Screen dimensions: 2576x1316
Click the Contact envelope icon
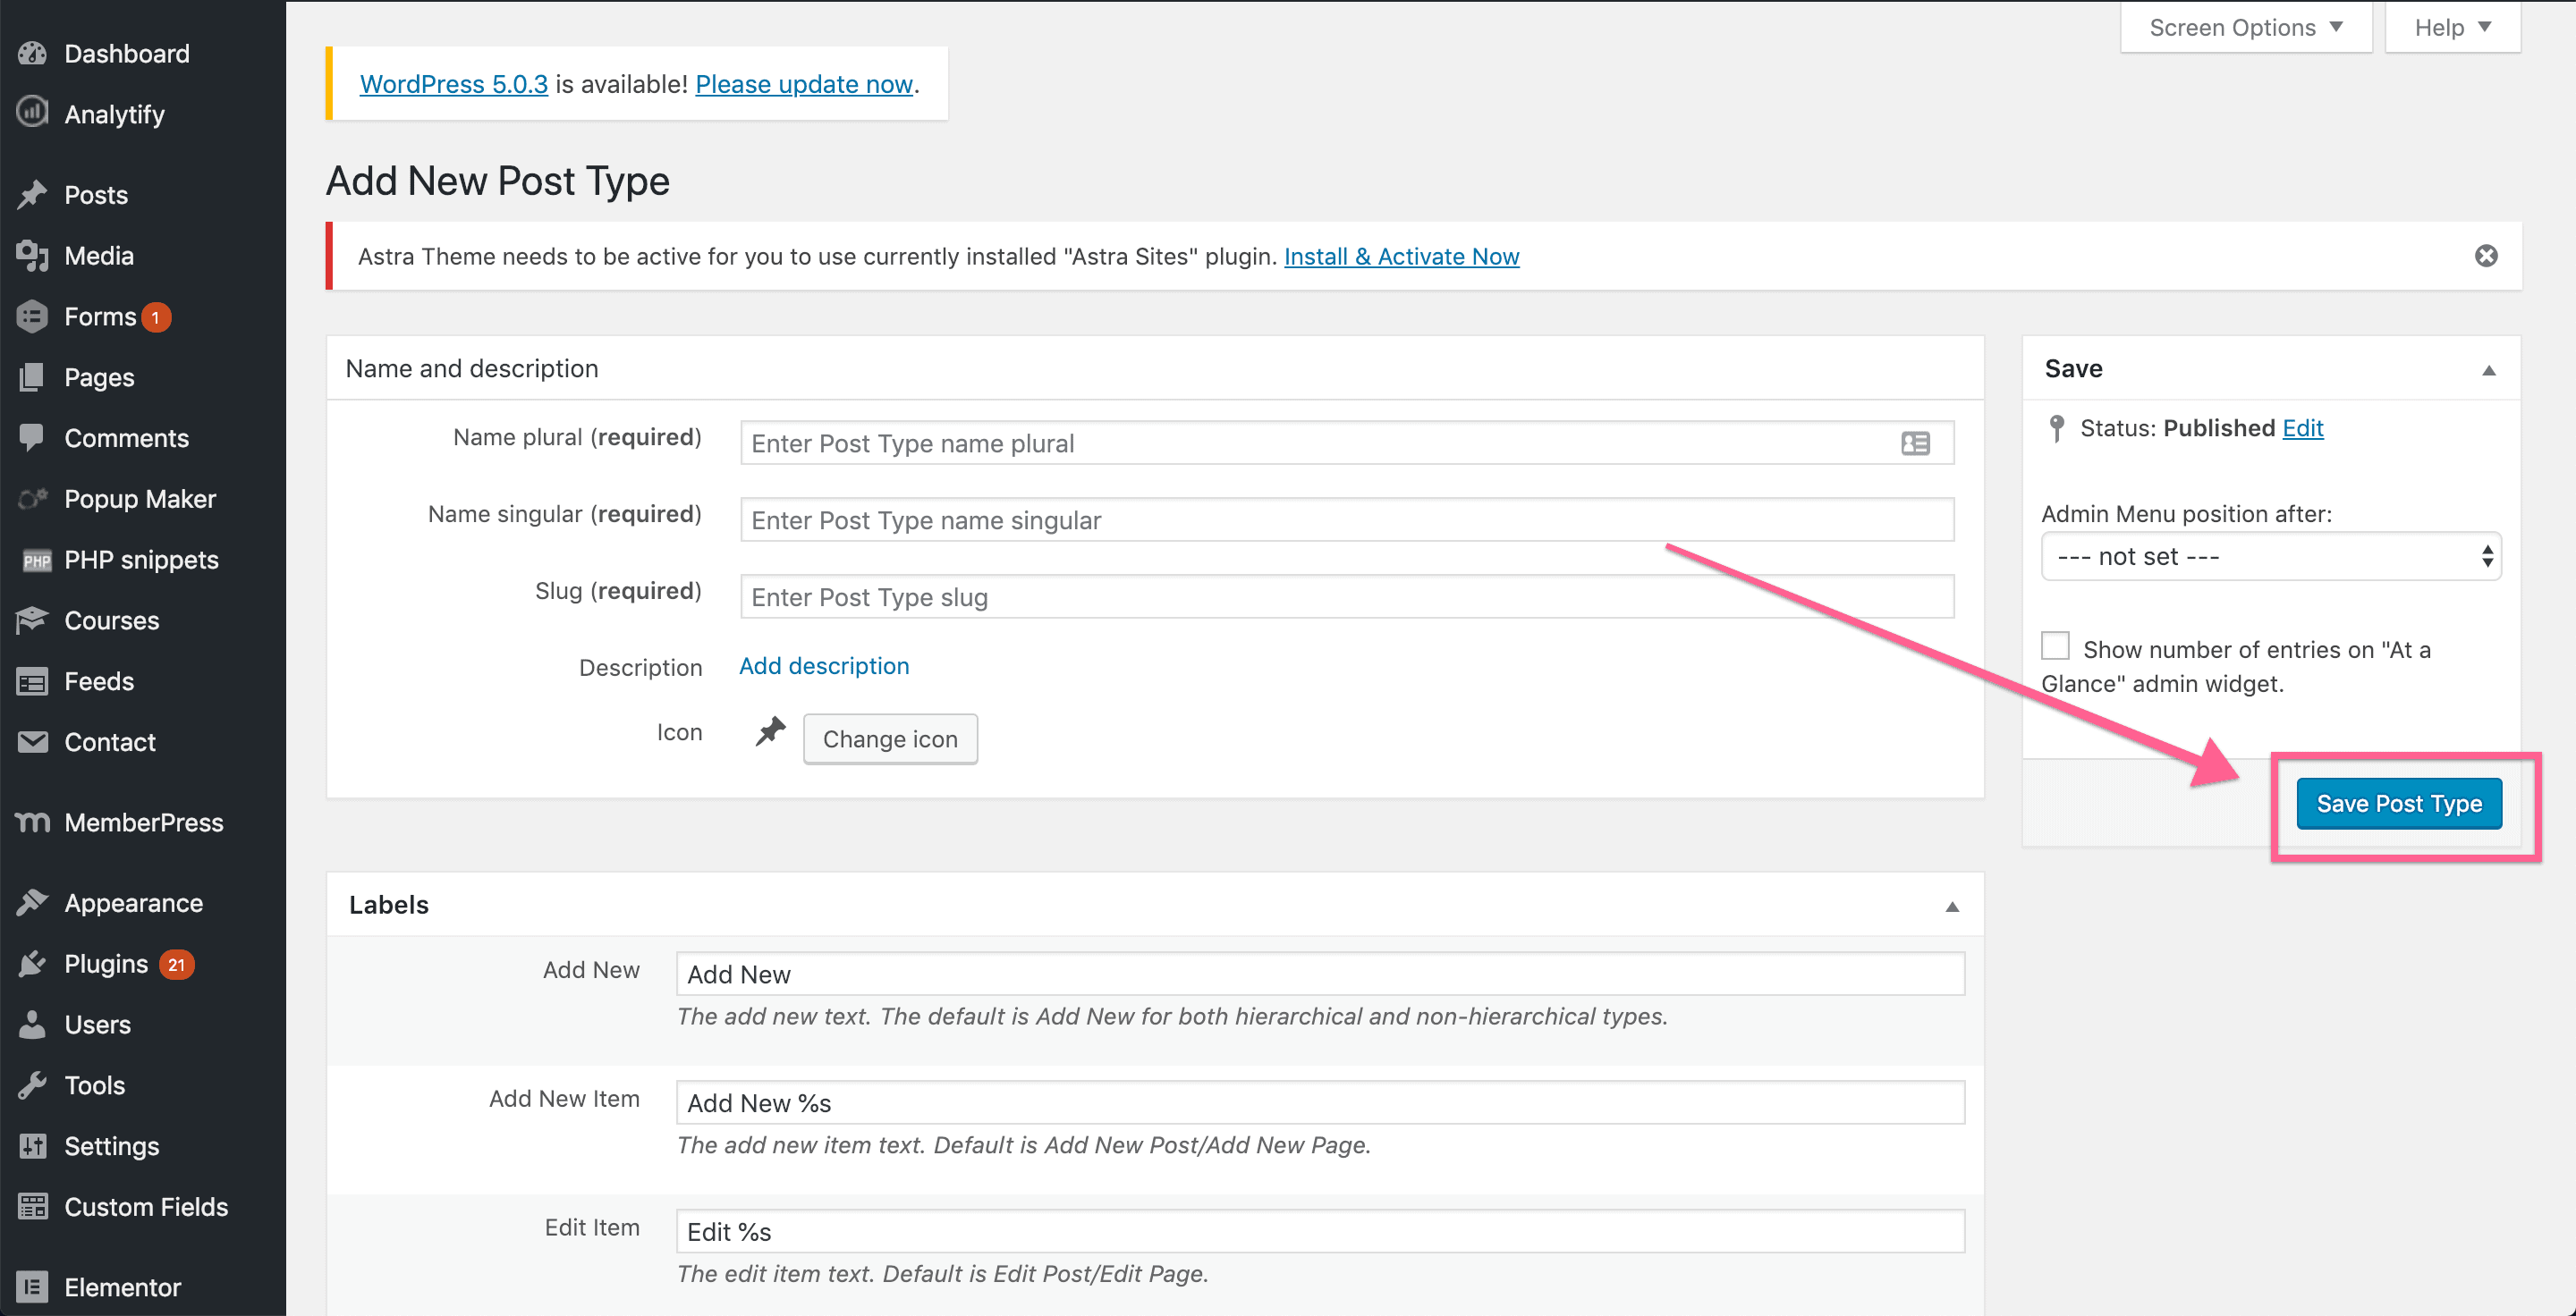point(33,742)
